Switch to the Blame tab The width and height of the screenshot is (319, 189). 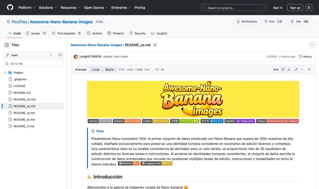(x=109, y=70)
